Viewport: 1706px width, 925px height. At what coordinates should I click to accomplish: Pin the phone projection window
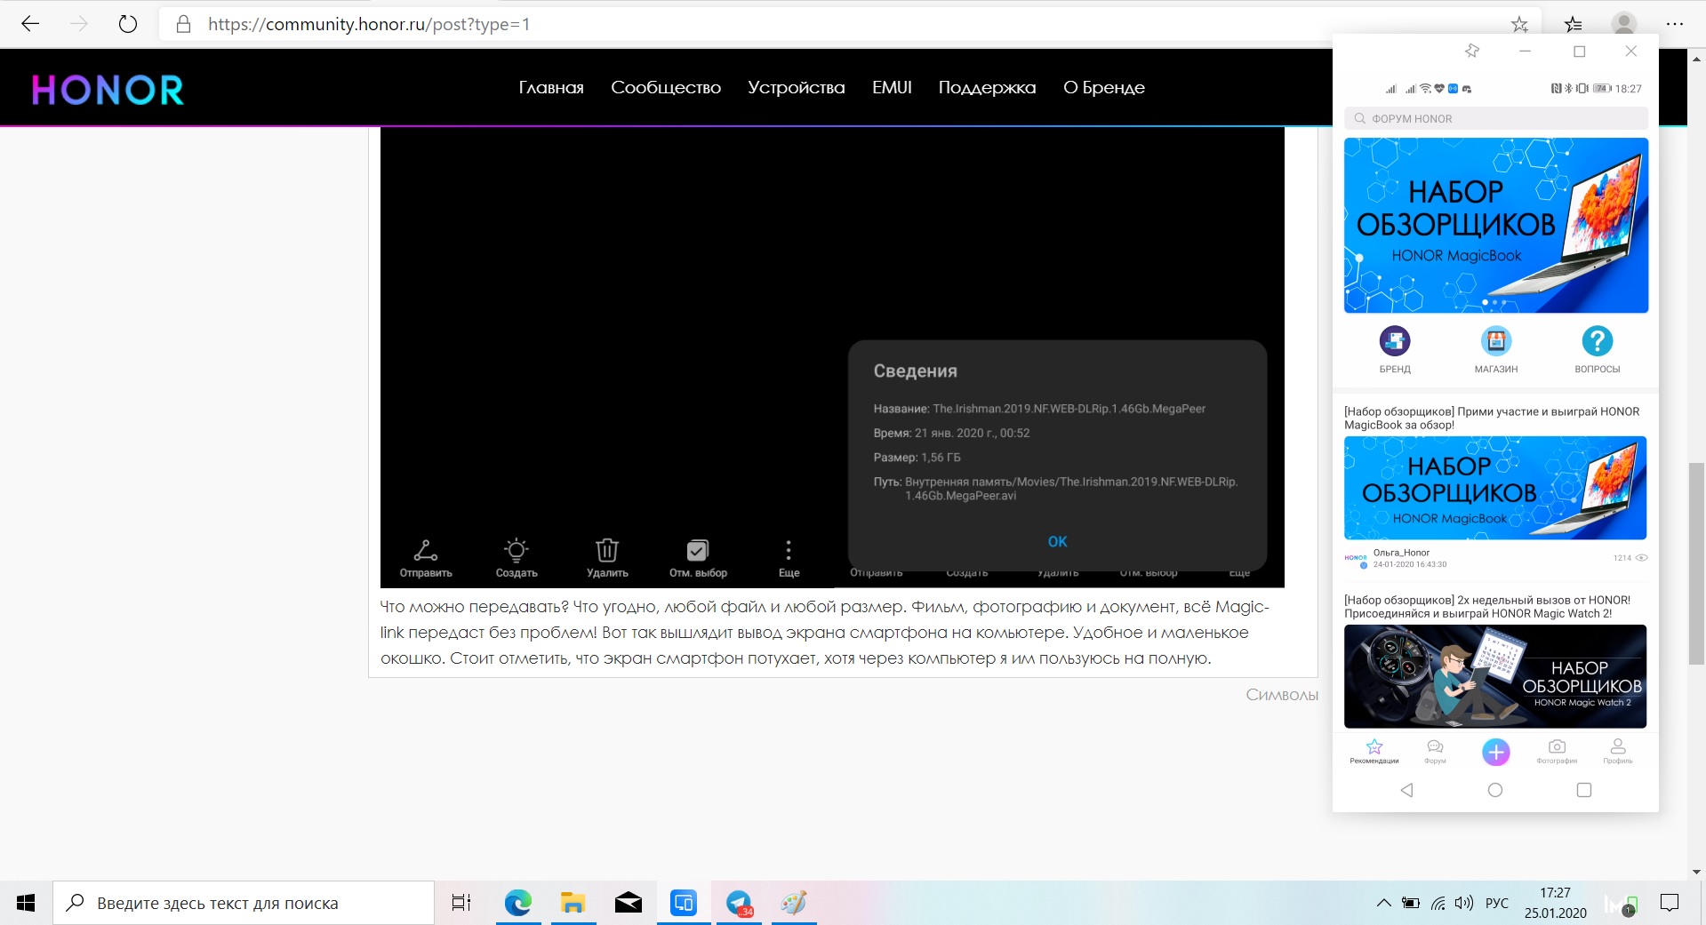pyautogui.click(x=1472, y=51)
